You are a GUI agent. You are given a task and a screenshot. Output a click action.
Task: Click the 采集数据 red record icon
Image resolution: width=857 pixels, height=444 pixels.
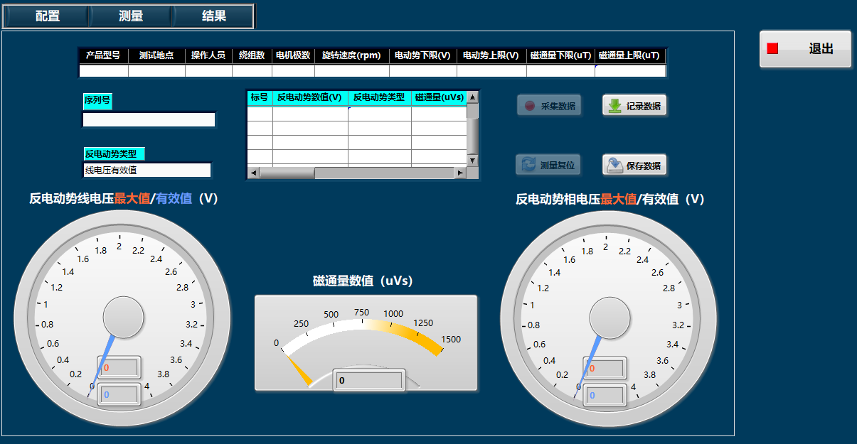[529, 106]
